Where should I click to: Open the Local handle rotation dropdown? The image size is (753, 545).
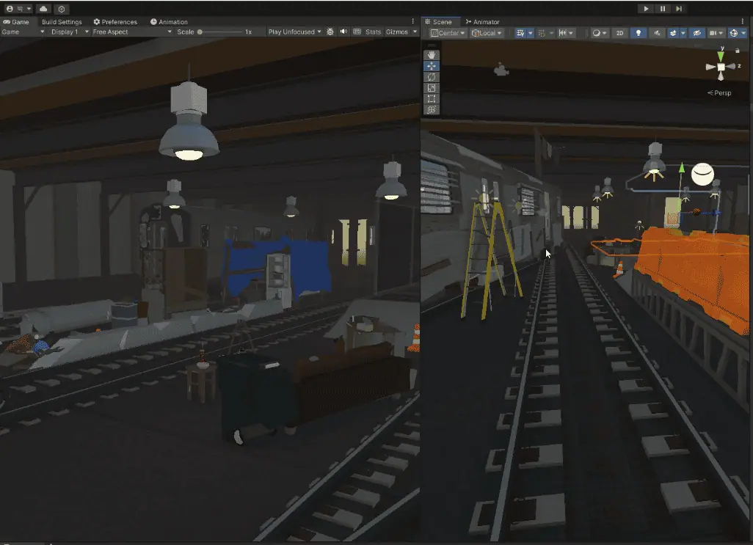[487, 33]
